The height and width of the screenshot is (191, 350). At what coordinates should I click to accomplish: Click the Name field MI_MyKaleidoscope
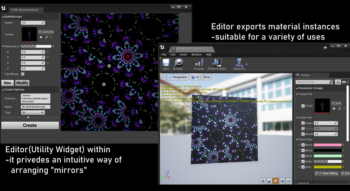click(36, 107)
